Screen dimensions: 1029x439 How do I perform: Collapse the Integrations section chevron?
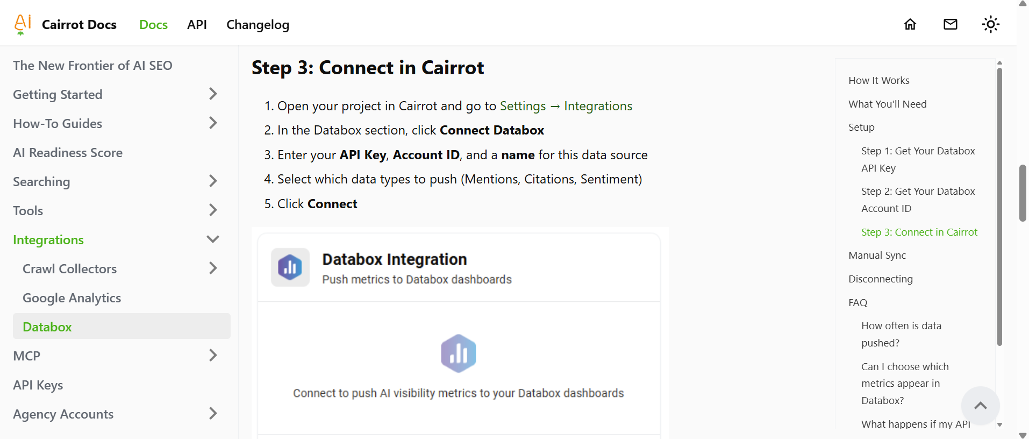click(x=213, y=239)
